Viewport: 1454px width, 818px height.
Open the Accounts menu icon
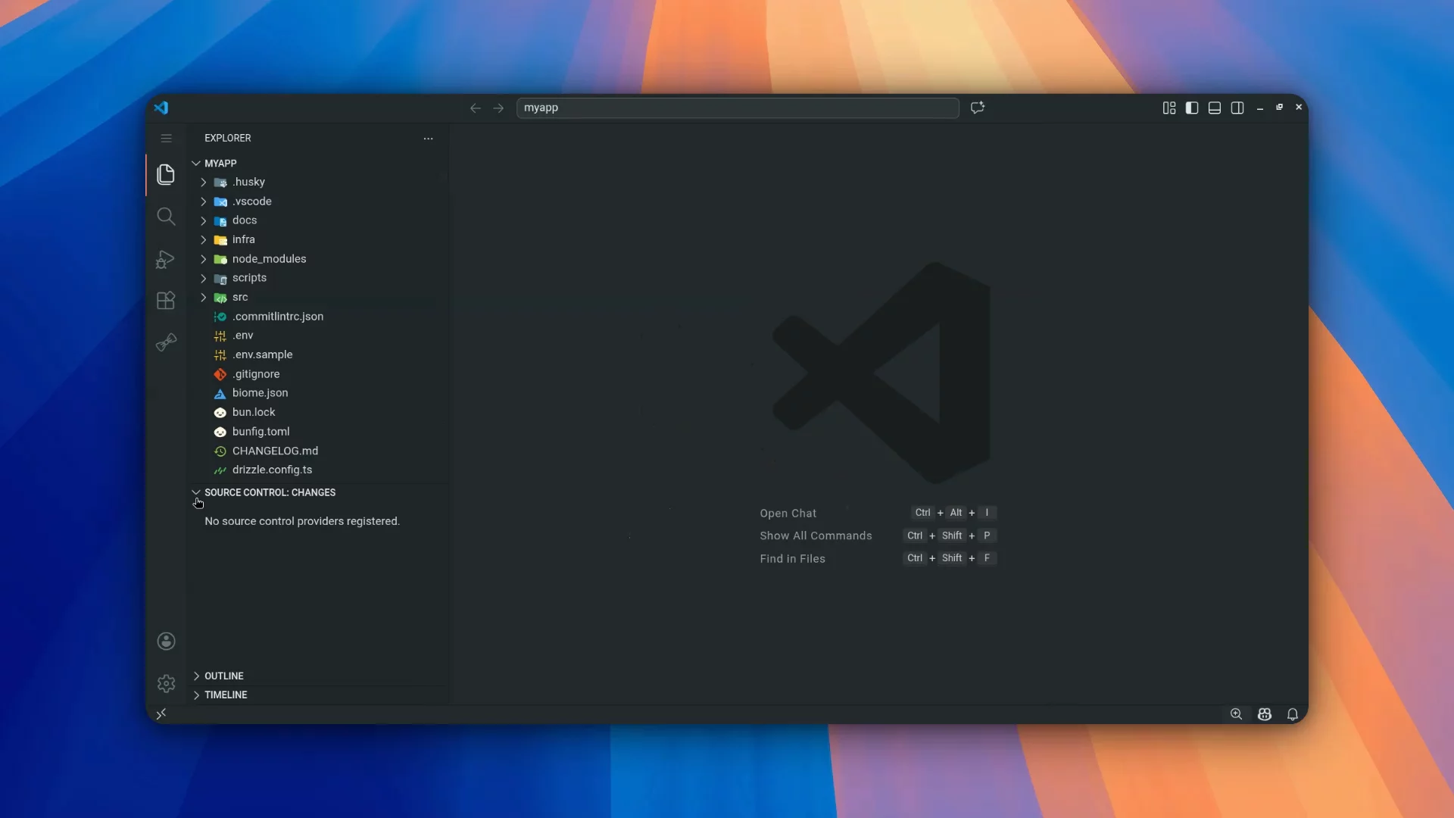pos(166,642)
